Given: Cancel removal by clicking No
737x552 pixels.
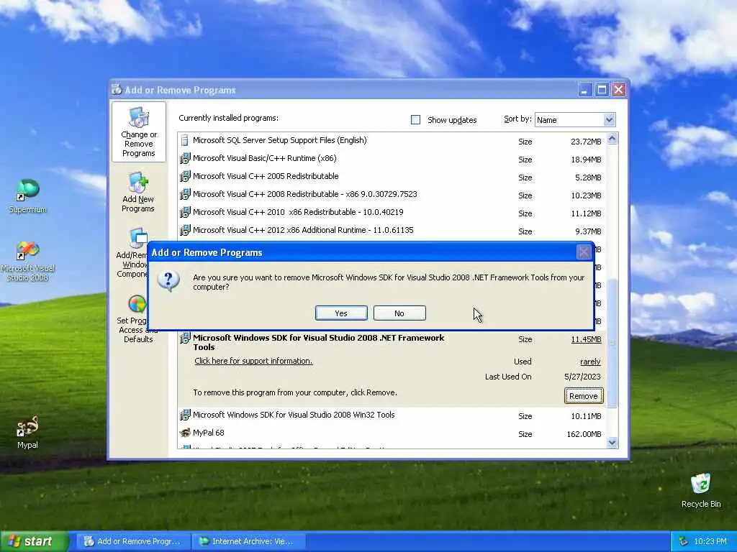Looking at the screenshot, I should point(399,313).
